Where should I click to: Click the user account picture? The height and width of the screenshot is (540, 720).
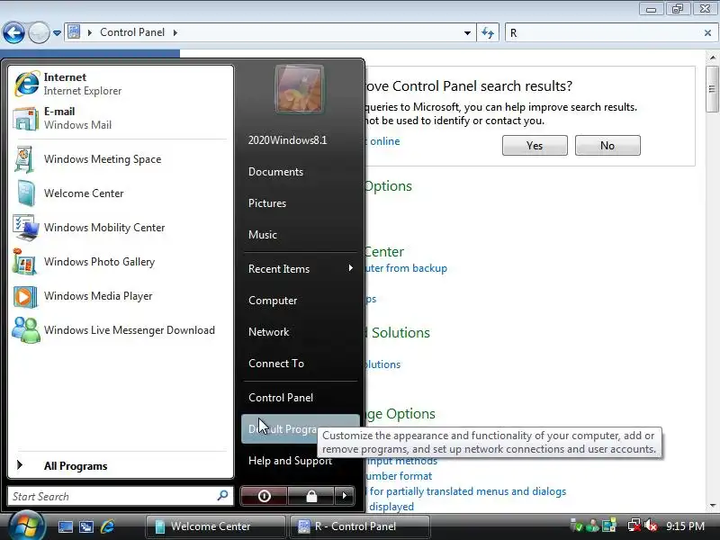(x=300, y=88)
